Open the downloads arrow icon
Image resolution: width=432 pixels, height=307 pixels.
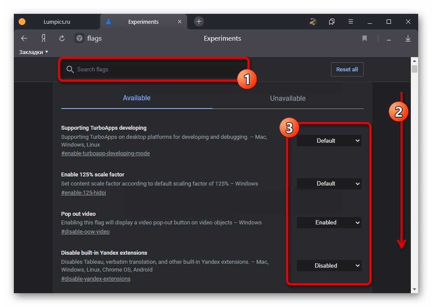tap(408, 38)
